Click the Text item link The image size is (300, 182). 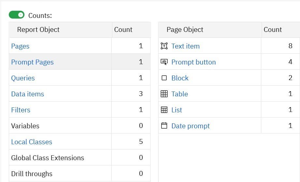pos(185,46)
